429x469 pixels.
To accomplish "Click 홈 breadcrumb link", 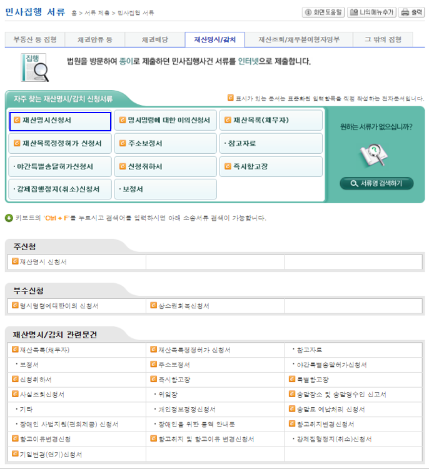I will tap(74, 13).
